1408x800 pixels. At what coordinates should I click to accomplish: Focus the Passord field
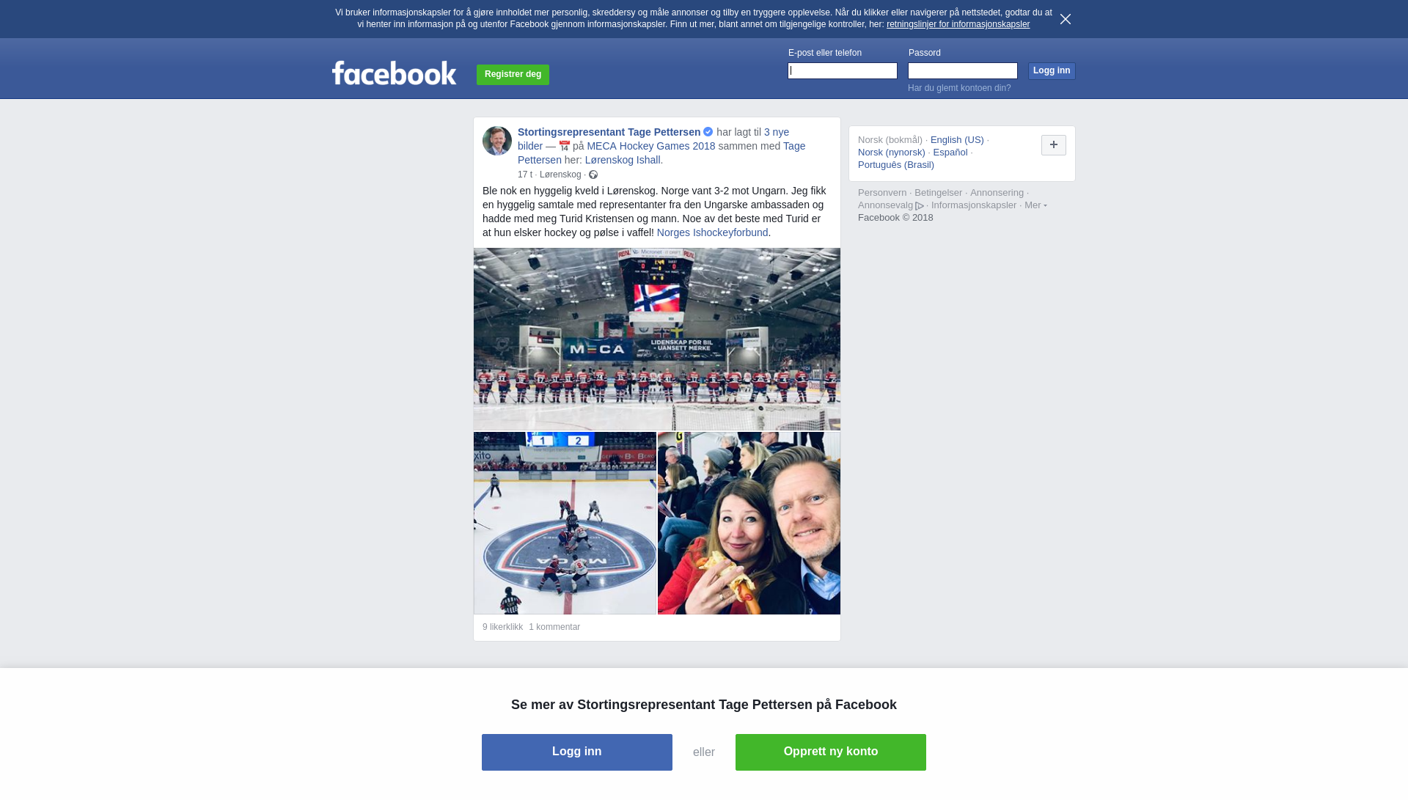[x=963, y=70]
